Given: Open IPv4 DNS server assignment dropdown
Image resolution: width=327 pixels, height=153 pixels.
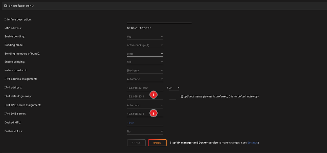Looking at the screenshot, I should point(145,105).
